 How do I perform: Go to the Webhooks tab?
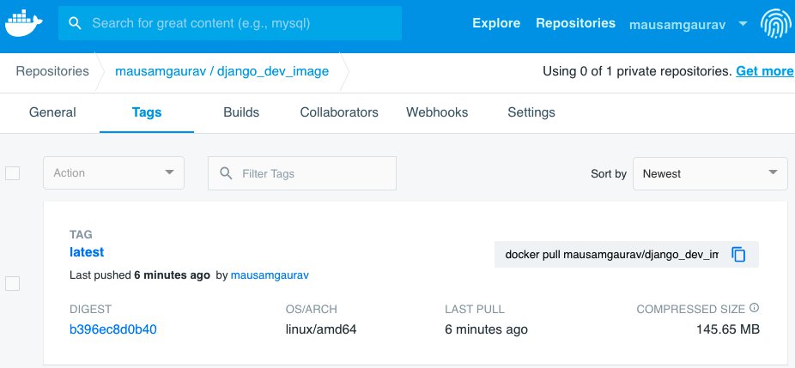pos(438,112)
